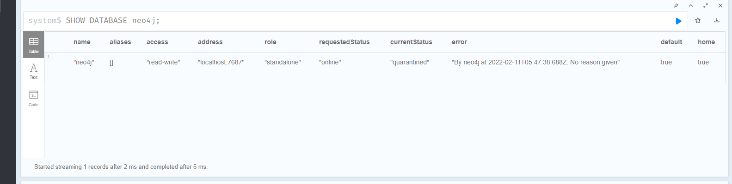Close the result frame
The height and width of the screenshot is (184, 732).
(720, 6)
